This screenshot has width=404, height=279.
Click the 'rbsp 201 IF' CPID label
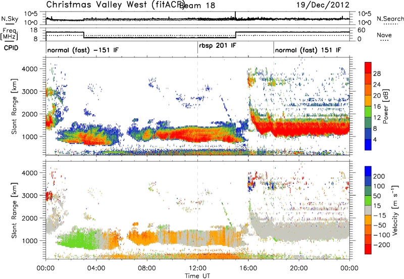(218, 45)
